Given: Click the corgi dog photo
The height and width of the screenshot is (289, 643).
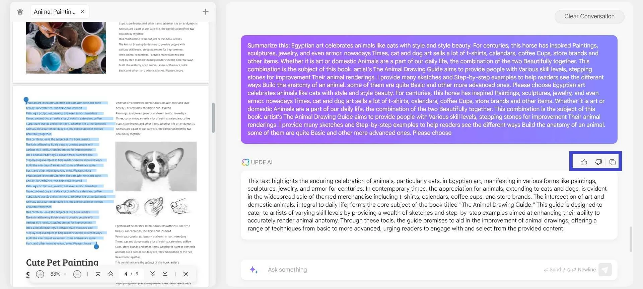Looking at the screenshot, I should 156,166.
